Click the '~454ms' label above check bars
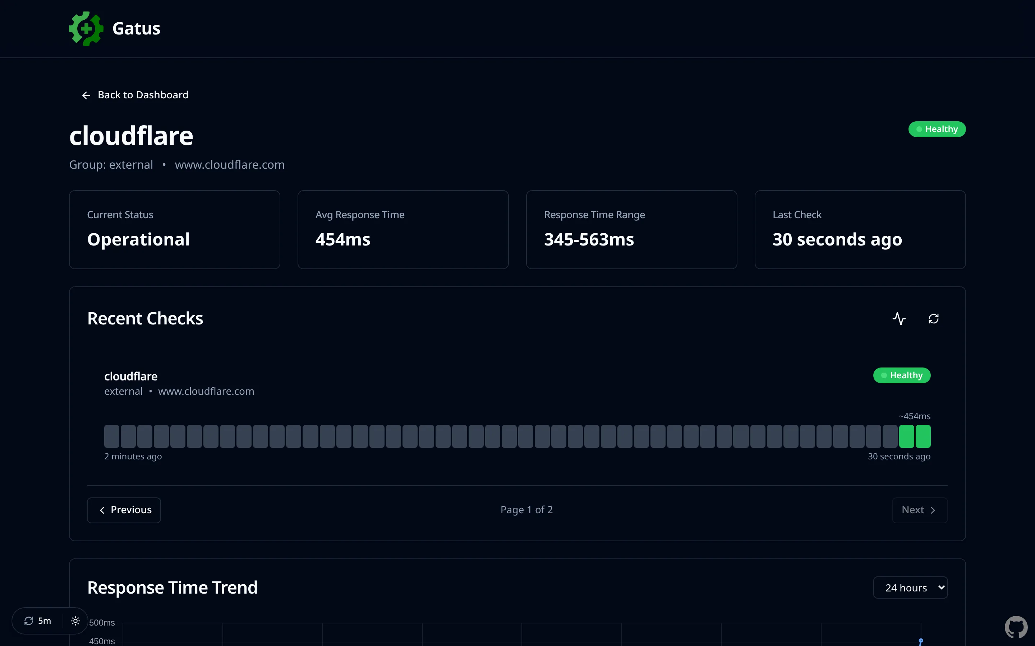This screenshot has height=646, width=1035. tap(914, 416)
